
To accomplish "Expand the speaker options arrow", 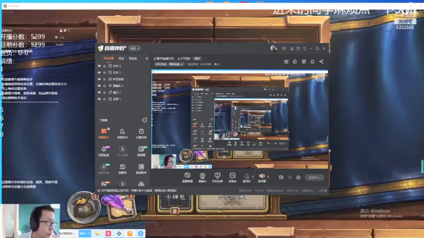I will [x=268, y=177].
